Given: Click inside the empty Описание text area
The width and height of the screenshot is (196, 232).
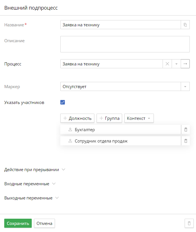Looking at the screenshot, I should coord(125,44).
